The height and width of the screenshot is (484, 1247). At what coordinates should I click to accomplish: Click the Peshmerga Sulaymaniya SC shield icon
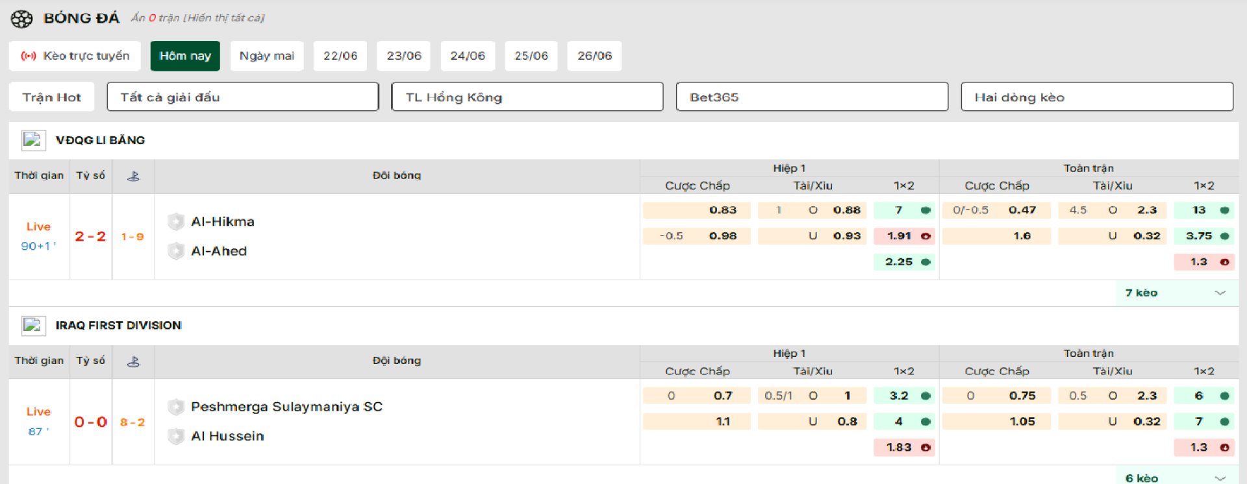(x=176, y=407)
